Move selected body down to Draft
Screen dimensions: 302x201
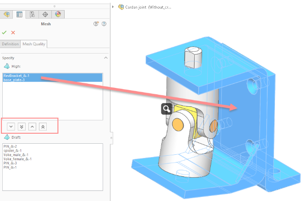pyautogui.click(x=11, y=126)
